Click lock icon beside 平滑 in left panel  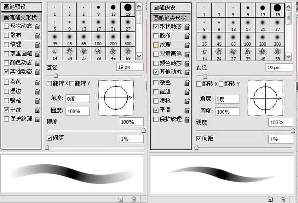point(37,109)
